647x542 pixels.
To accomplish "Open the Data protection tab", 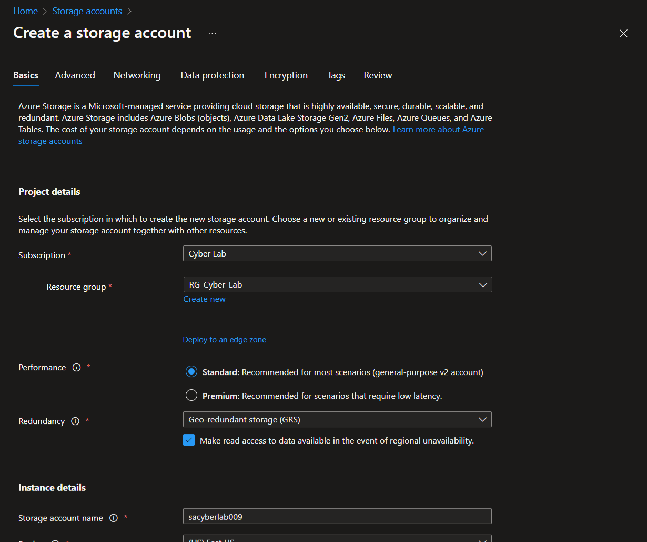I will pyautogui.click(x=213, y=75).
